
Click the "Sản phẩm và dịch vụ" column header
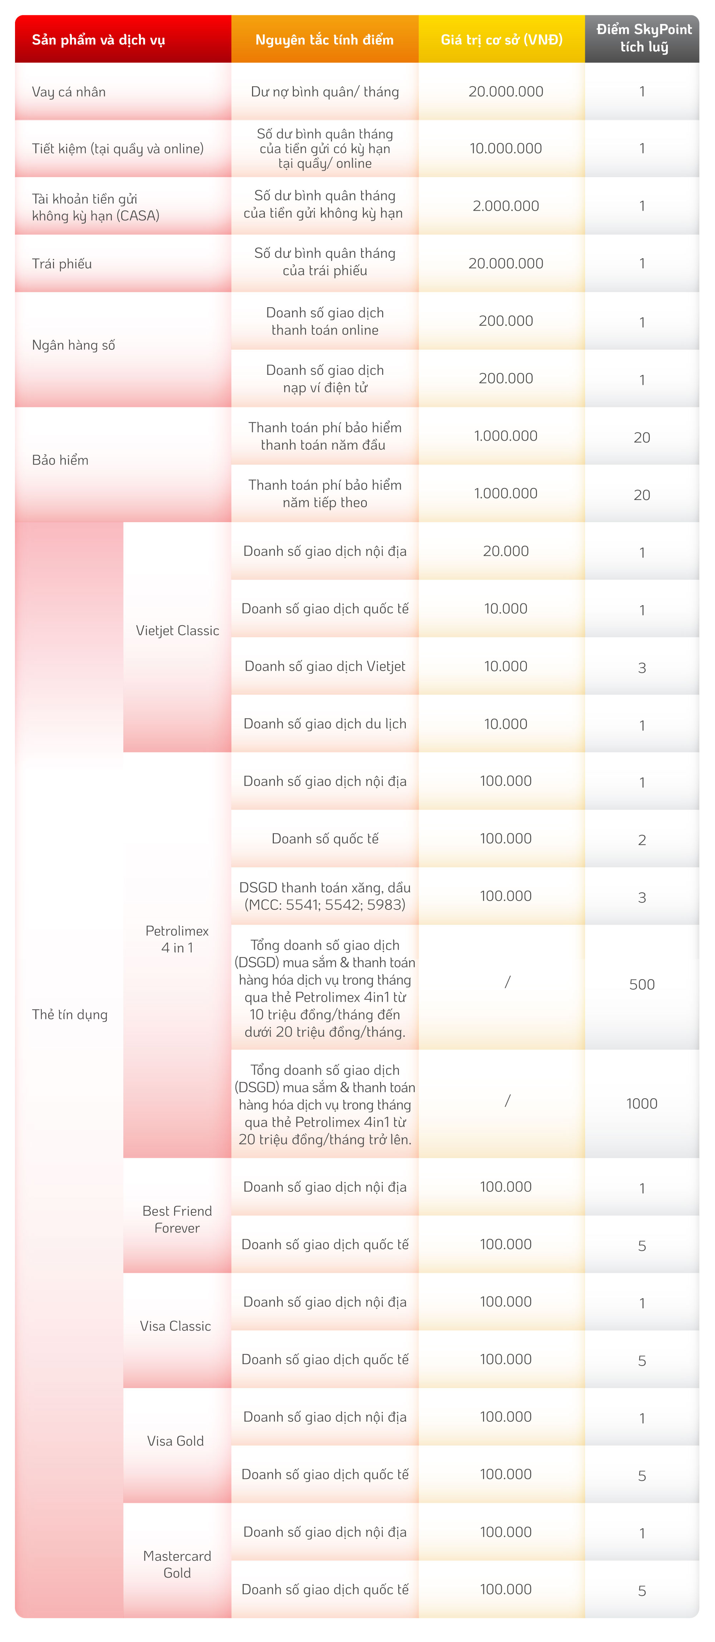point(99,39)
